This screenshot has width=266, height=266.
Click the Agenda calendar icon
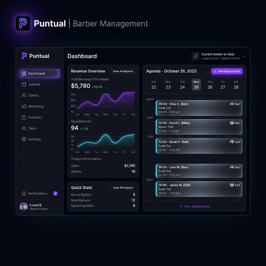24,84
